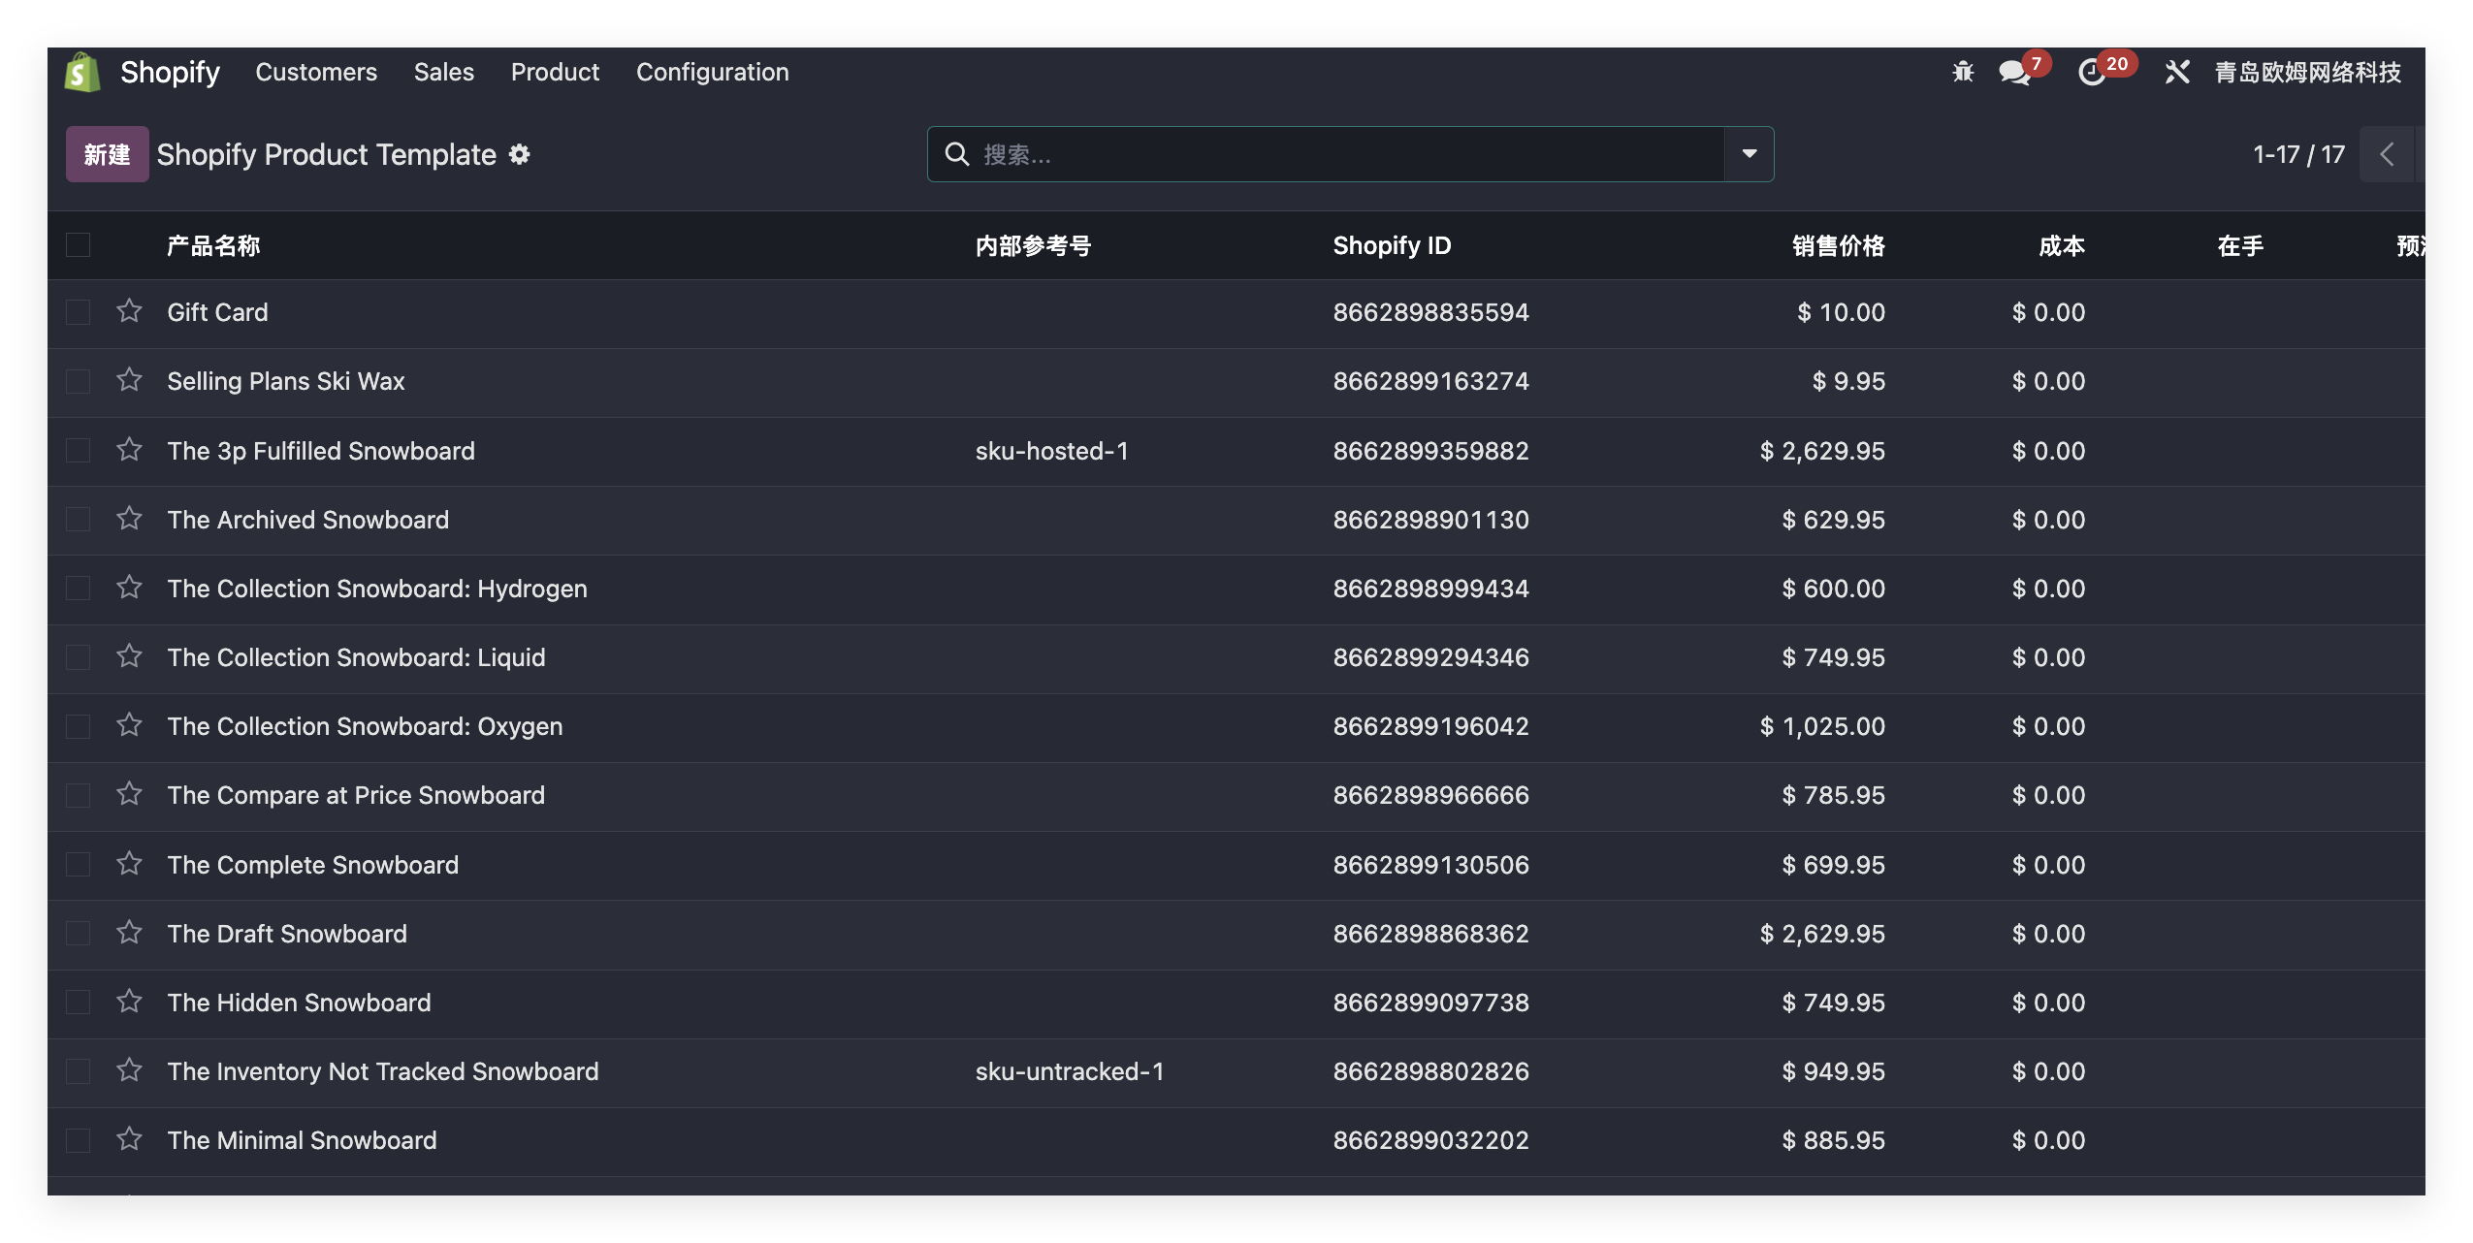This screenshot has width=2473, height=1243.
Task: Select the checkbox for The Minimal Snowboard
Action: click(x=78, y=1139)
